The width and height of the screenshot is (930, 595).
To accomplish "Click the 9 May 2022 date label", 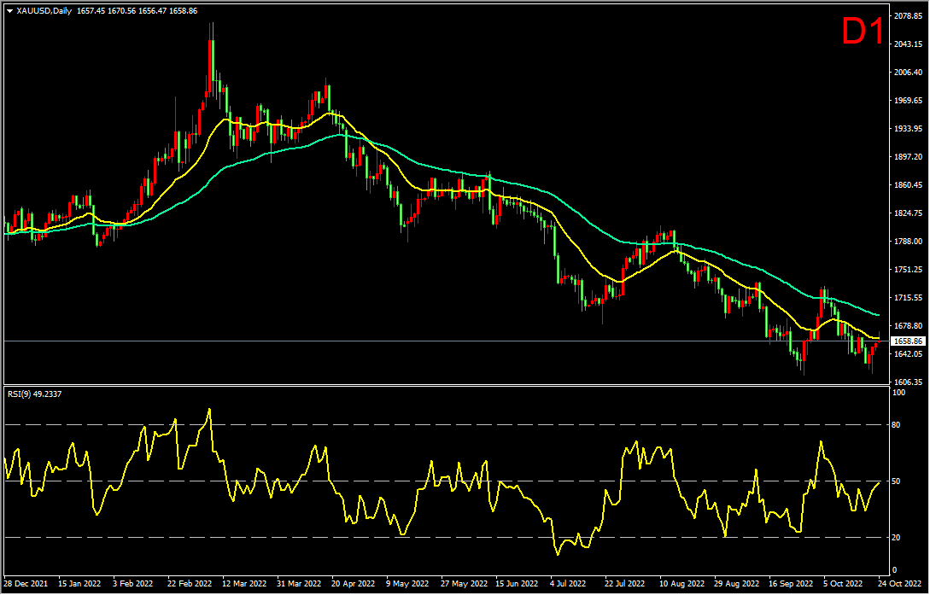I will tap(407, 584).
